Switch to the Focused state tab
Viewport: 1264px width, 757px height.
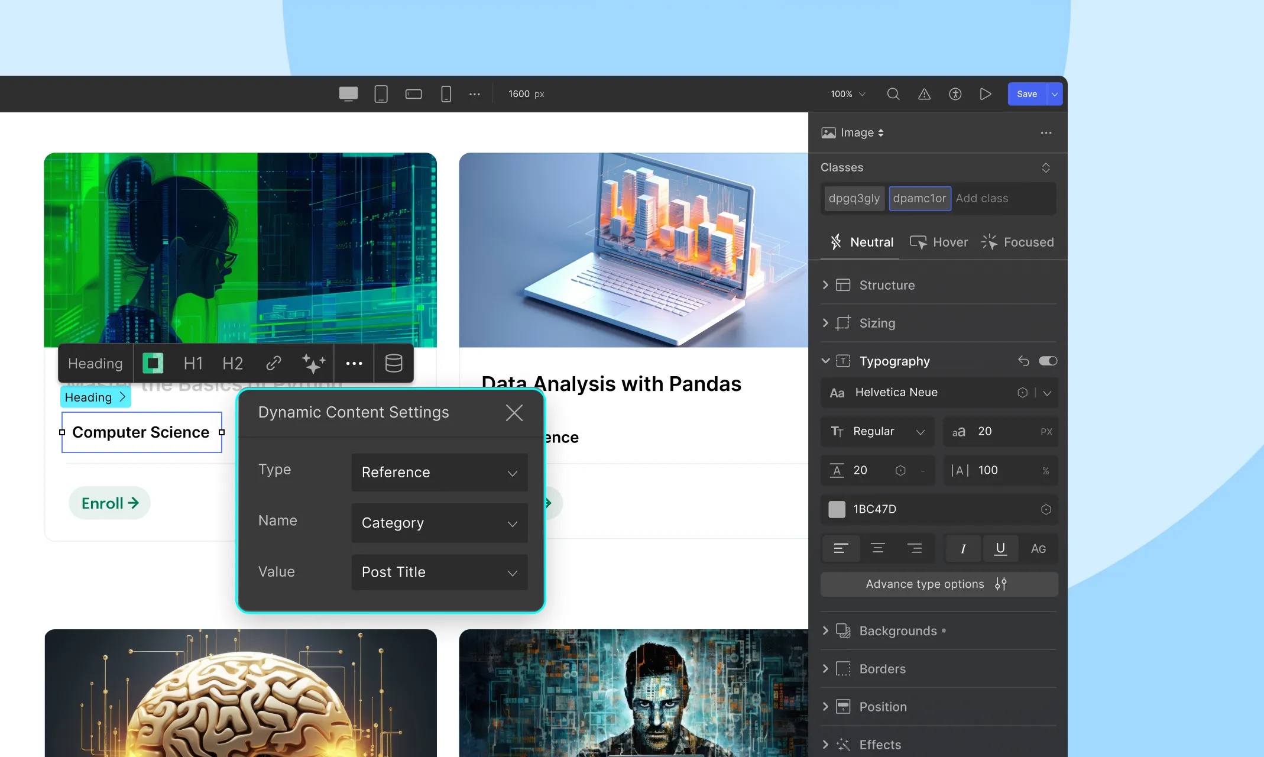point(1017,242)
